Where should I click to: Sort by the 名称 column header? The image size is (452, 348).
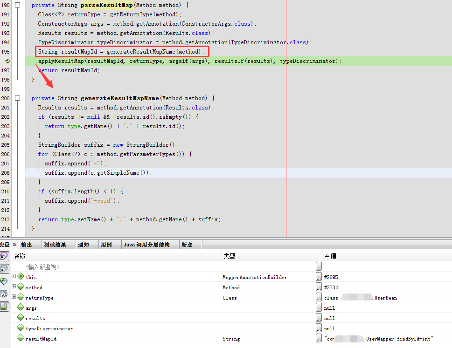pos(116,256)
